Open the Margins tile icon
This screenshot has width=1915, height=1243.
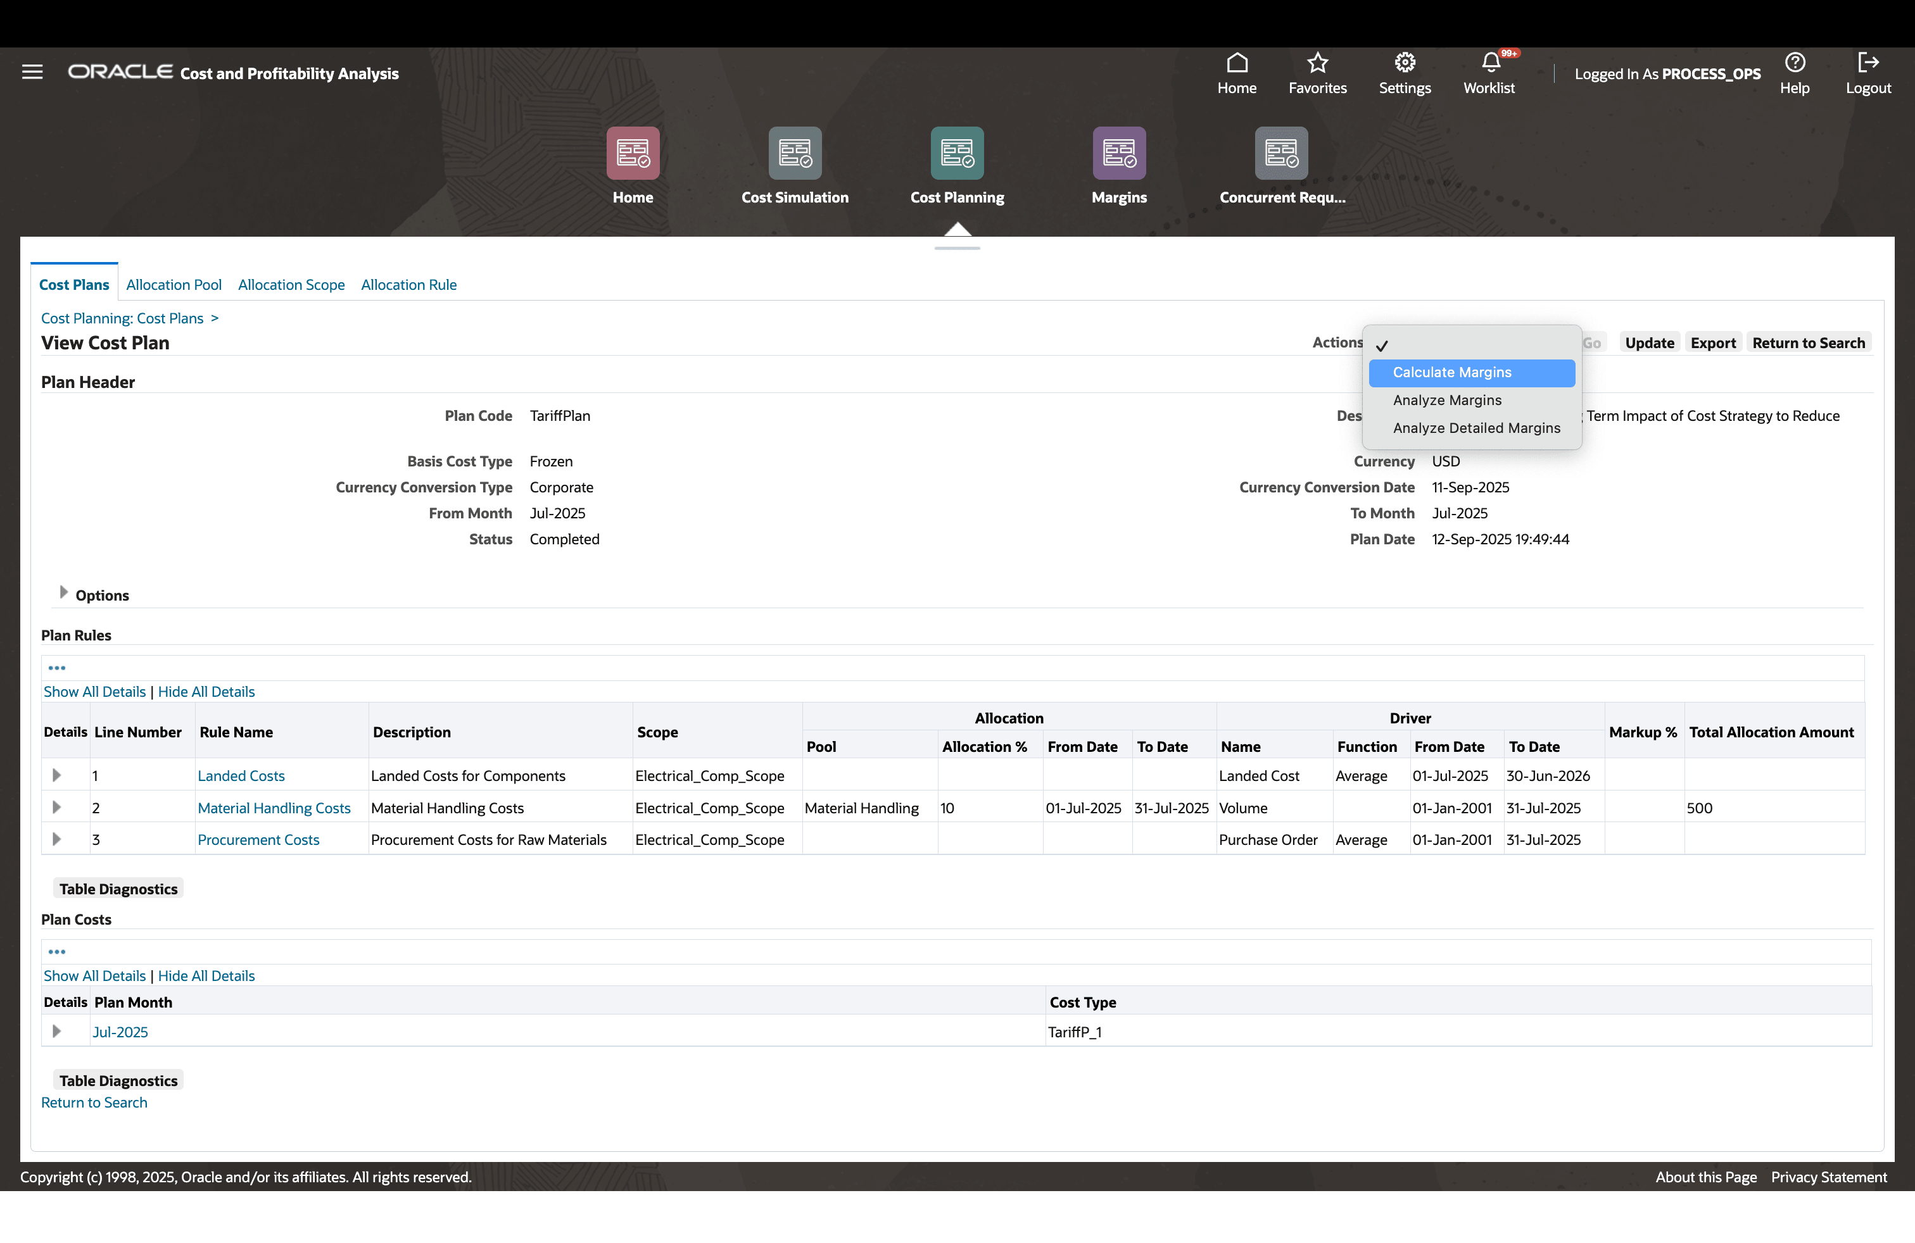tap(1118, 153)
